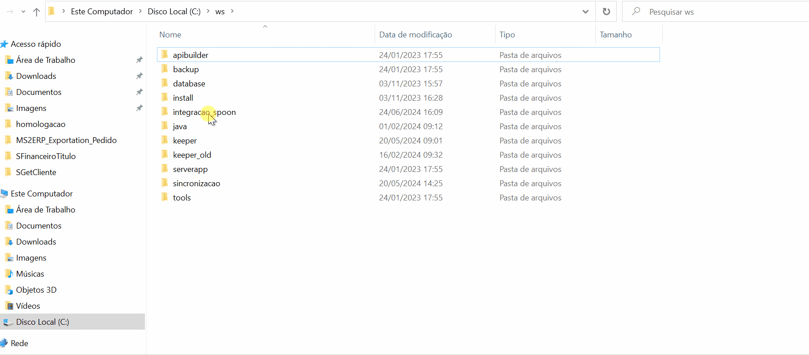
Task: Click the search magnifier icon
Action: 636,11
